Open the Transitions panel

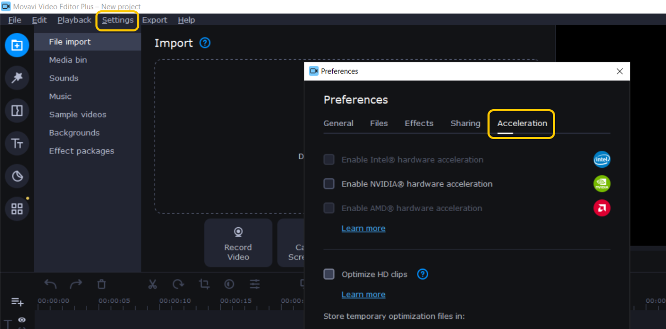point(17,111)
